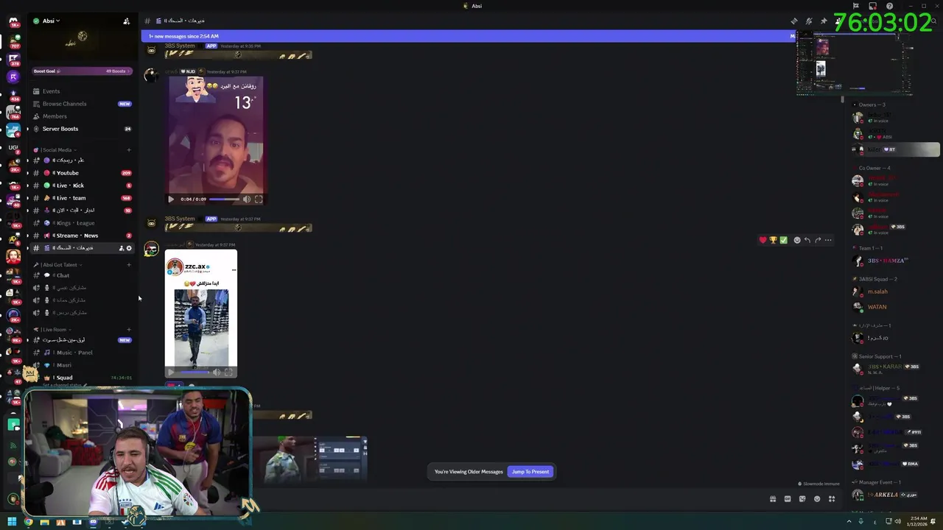943x530 pixels.
Task: Forward the hovered message
Action: pyautogui.click(x=818, y=240)
